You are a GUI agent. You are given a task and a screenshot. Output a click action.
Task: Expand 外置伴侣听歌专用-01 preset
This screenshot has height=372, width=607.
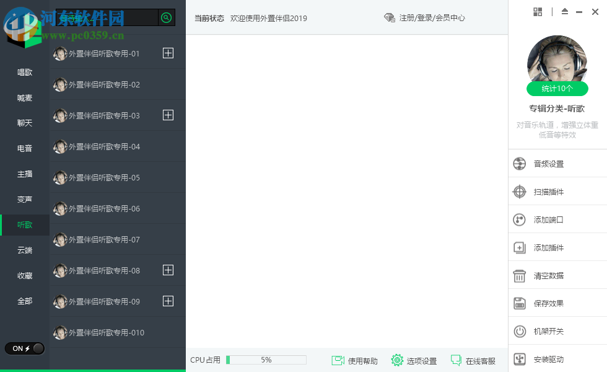coord(168,53)
